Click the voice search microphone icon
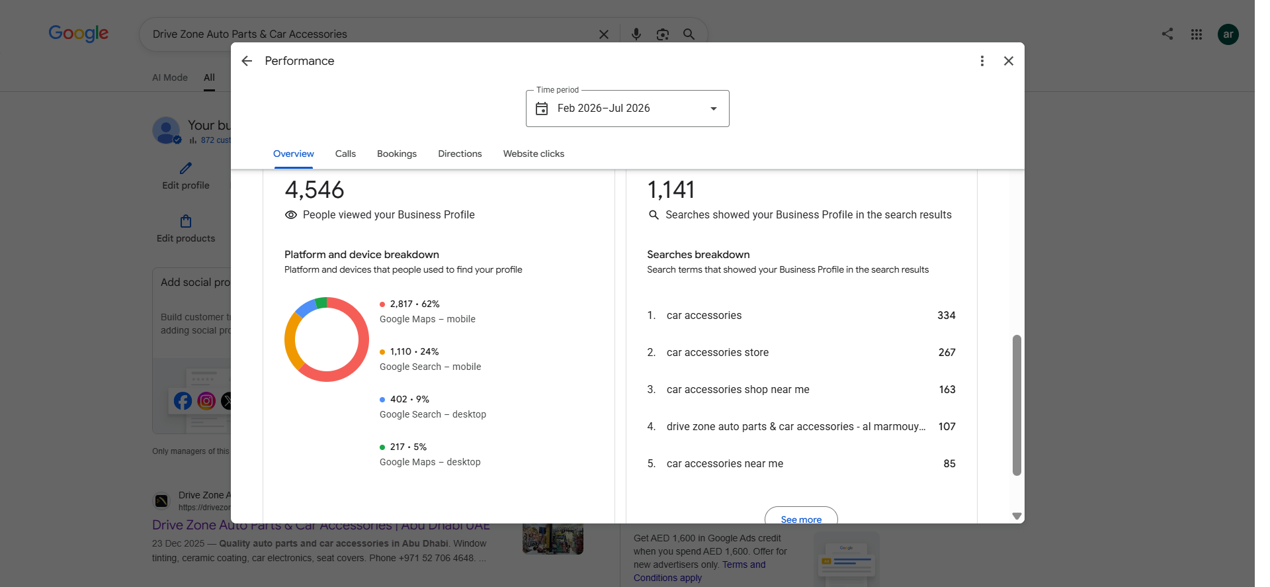The width and height of the screenshot is (1270, 587). pyautogui.click(x=636, y=34)
